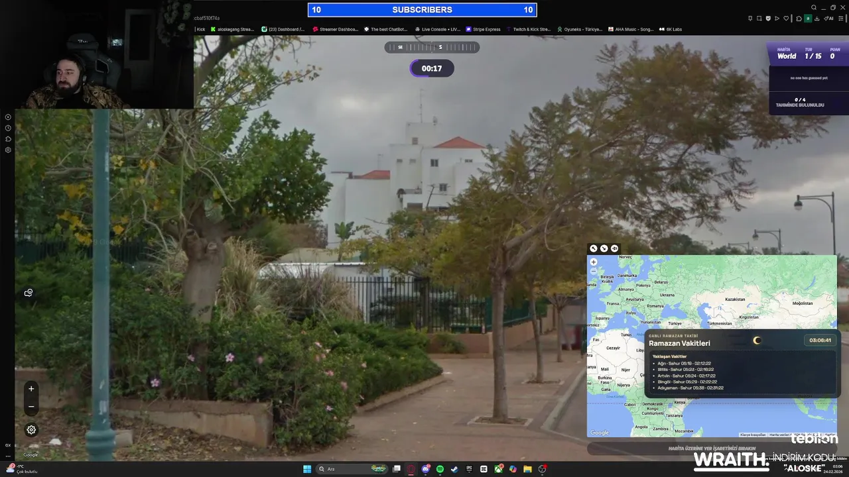Open the Opera GX icon on taskbar
Image resolution: width=849 pixels, height=477 pixels.
click(411, 469)
